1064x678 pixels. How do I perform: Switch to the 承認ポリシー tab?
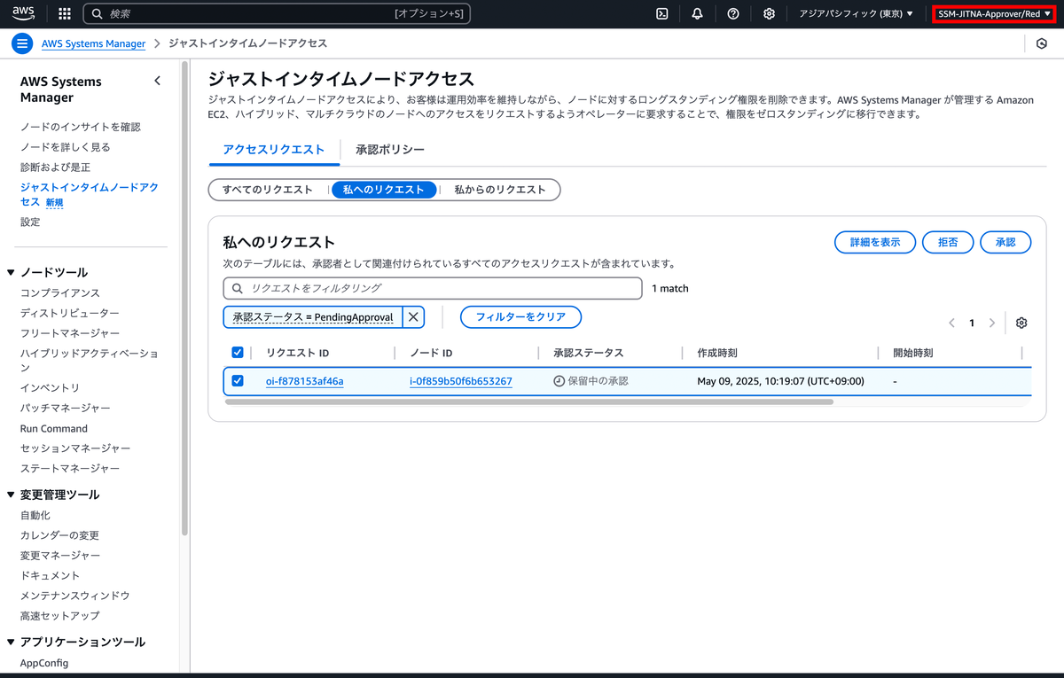pyautogui.click(x=390, y=150)
